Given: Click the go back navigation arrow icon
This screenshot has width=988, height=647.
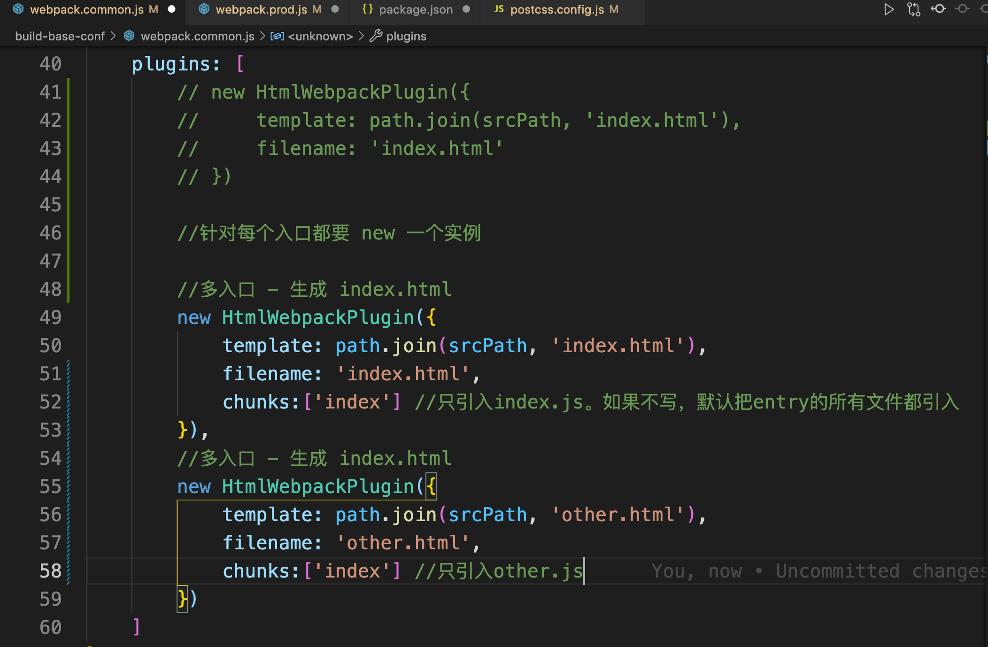Looking at the screenshot, I should point(938,9).
